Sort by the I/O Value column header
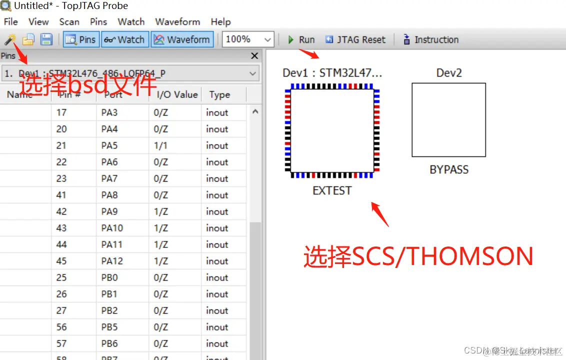The height and width of the screenshot is (360, 566). [175, 94]
